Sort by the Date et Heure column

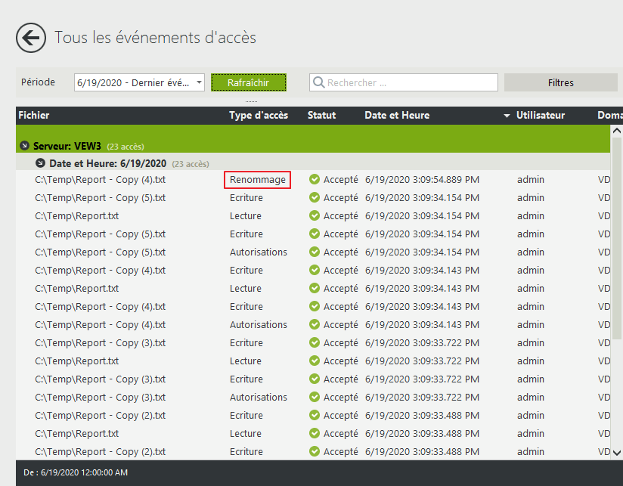pos(397,116)
